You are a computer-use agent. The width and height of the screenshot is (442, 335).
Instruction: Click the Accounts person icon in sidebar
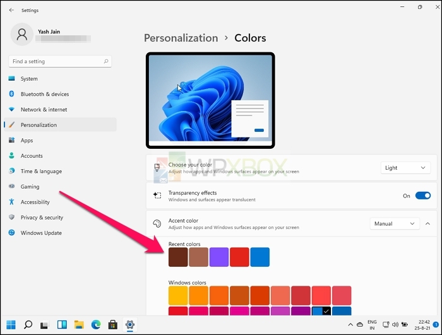11,156
